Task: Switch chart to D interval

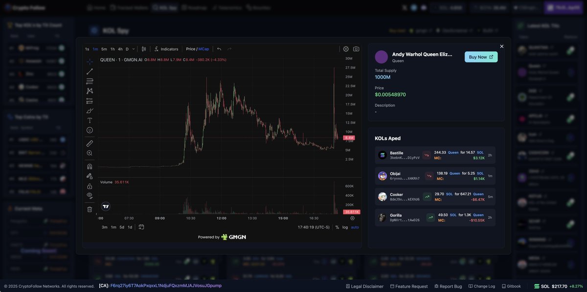Action: pos(127,49)
